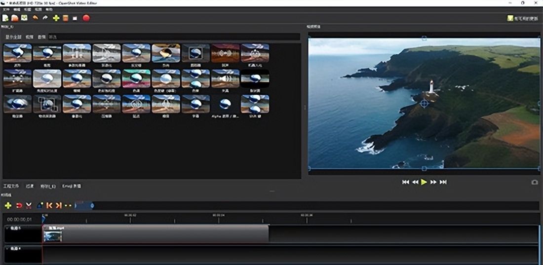This screenshot has height=265, width=543.
Task: Click the timeline zoom slider handle
Action: pyautogui.click(x=92, y=206)
